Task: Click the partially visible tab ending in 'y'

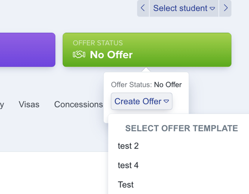Action: pos(2,105)
